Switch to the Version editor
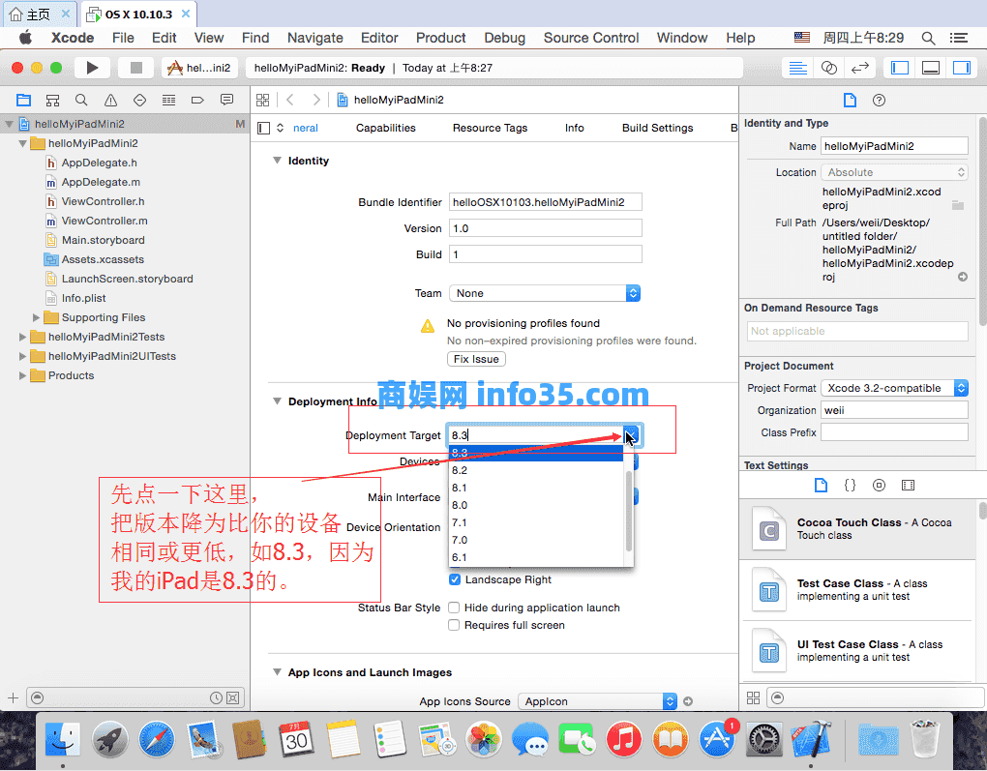This screenshot has height=771, width=987. [860, 68]
